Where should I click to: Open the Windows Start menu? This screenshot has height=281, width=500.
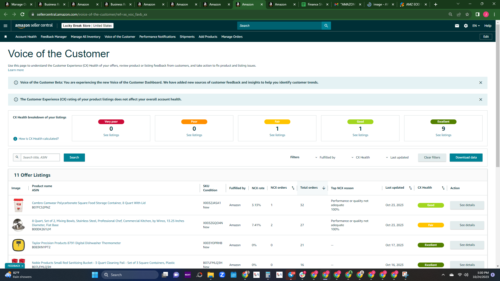click(95, 275)
